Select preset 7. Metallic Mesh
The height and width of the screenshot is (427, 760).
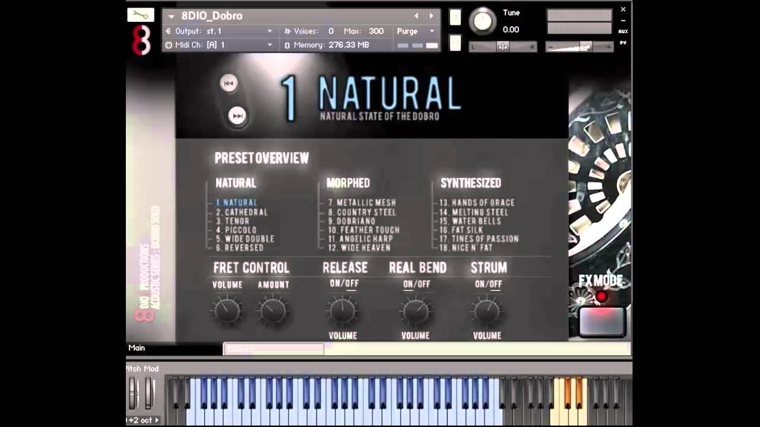tap(362, 203)
